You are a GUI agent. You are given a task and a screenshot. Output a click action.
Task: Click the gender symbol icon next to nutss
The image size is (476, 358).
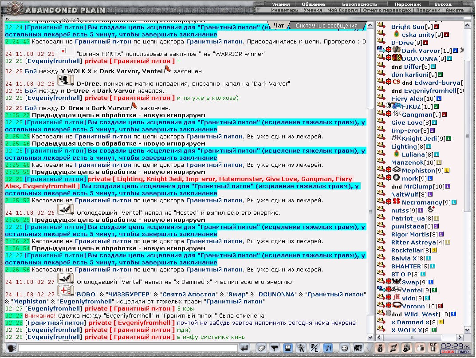(431, 209)
